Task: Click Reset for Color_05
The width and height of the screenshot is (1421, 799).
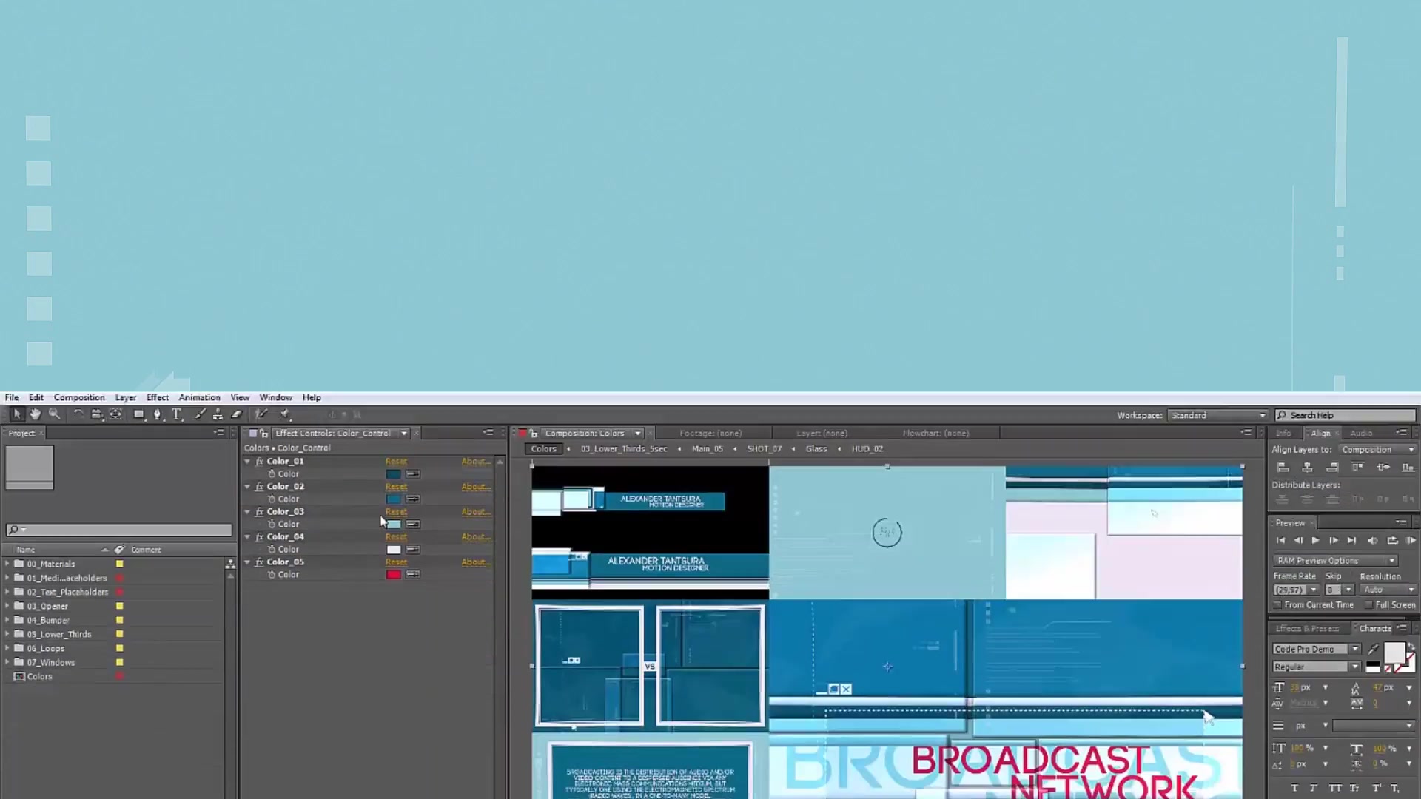Action: point(396,562)
